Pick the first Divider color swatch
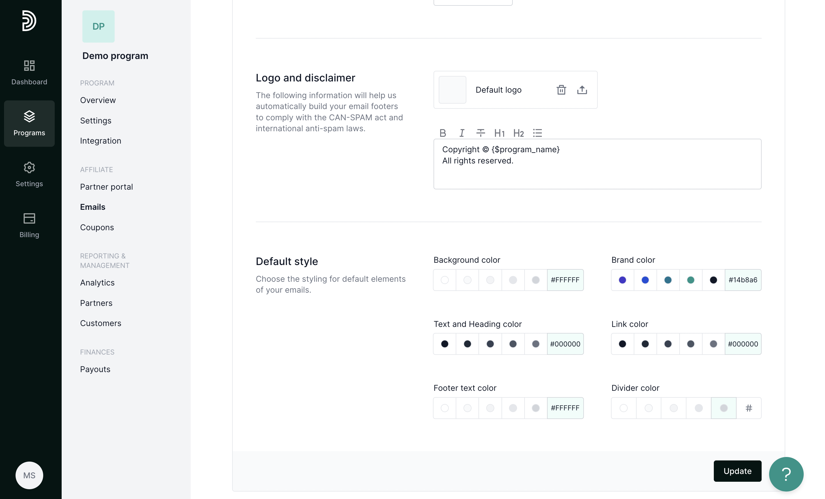The width and height of the screenshot is (825, 499). (623, 408)
